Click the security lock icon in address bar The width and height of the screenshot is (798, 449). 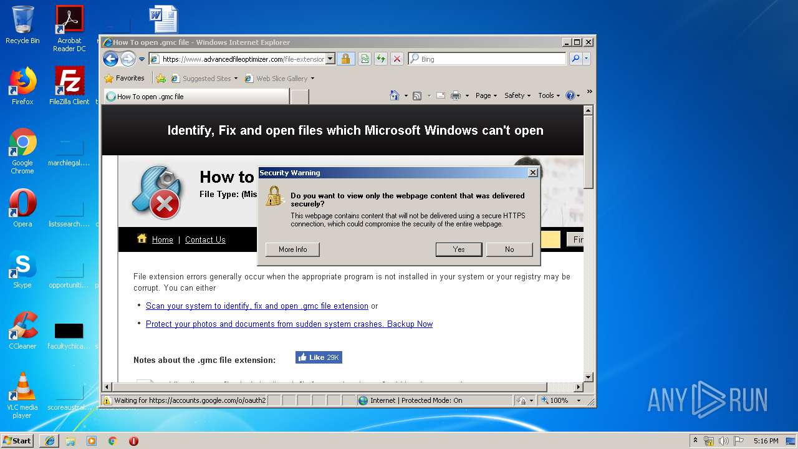tap(345, 59)
